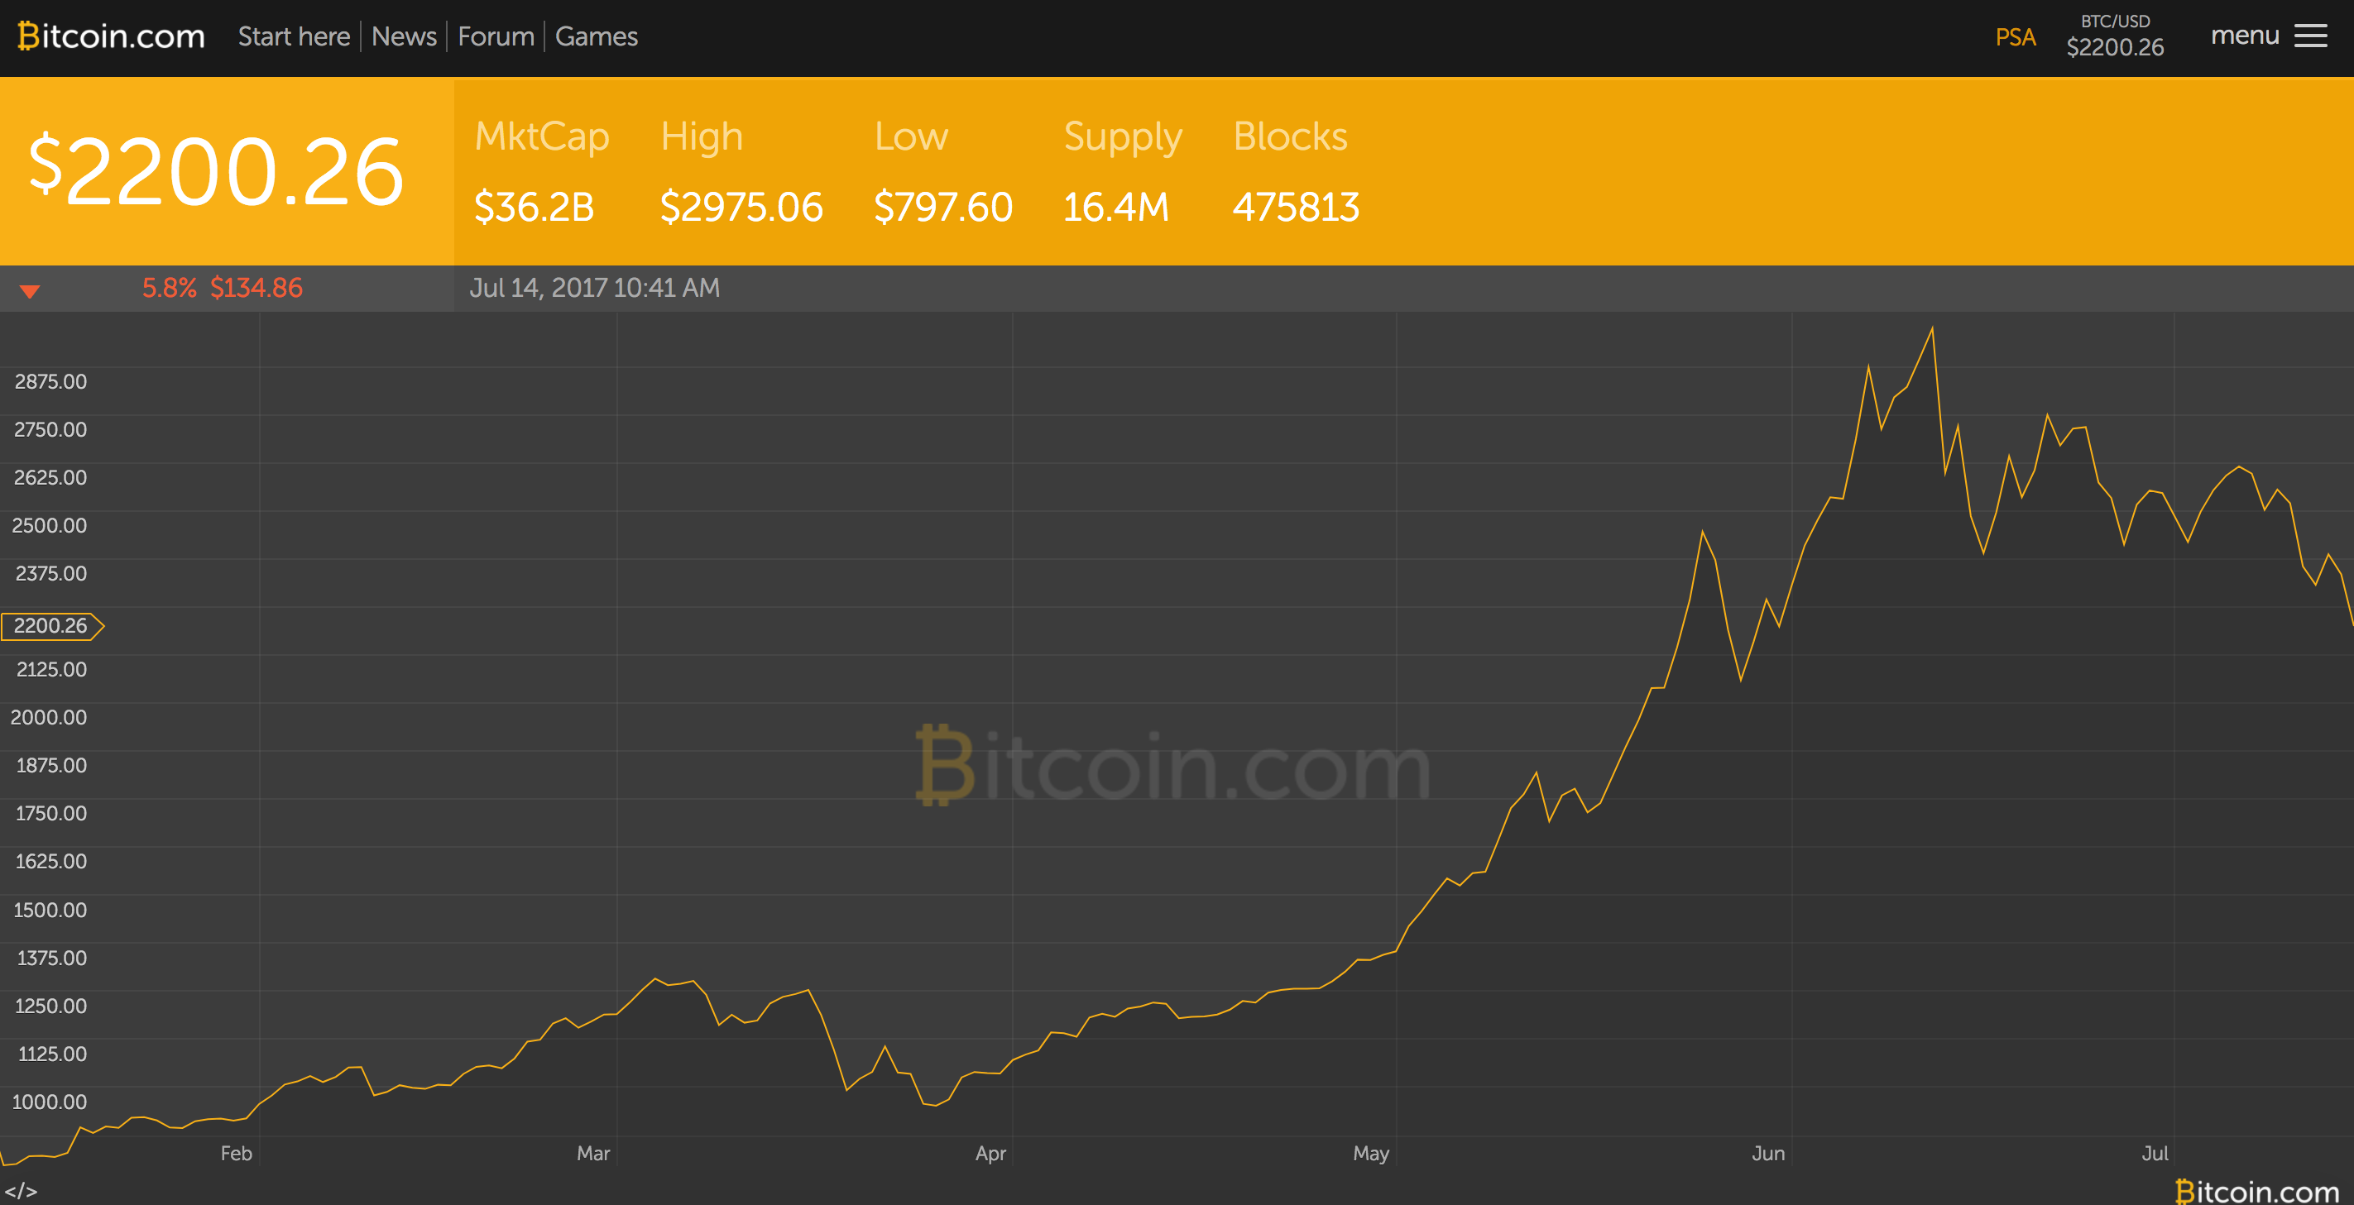This screenshot has width=2354, height=1205.
Task: Expand the menu text button
Action: pyautogui.click(x=2244, y=36)
